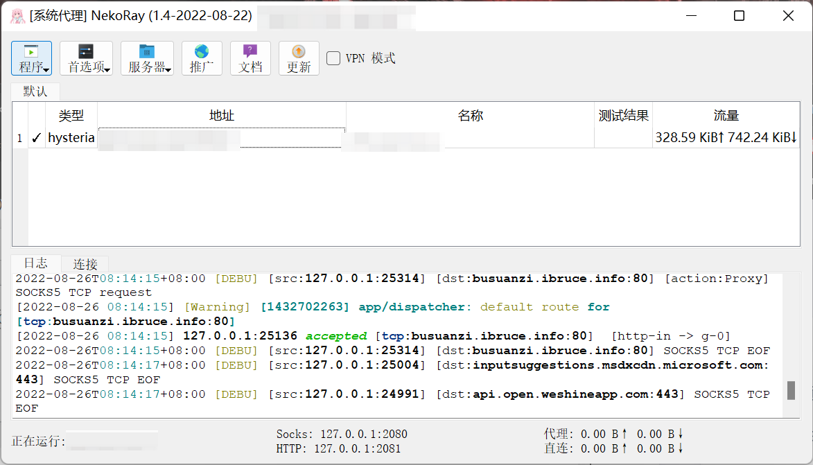Click the 程序 (Program) toolbar icon
813x465 pixels.
pos(30,52)
